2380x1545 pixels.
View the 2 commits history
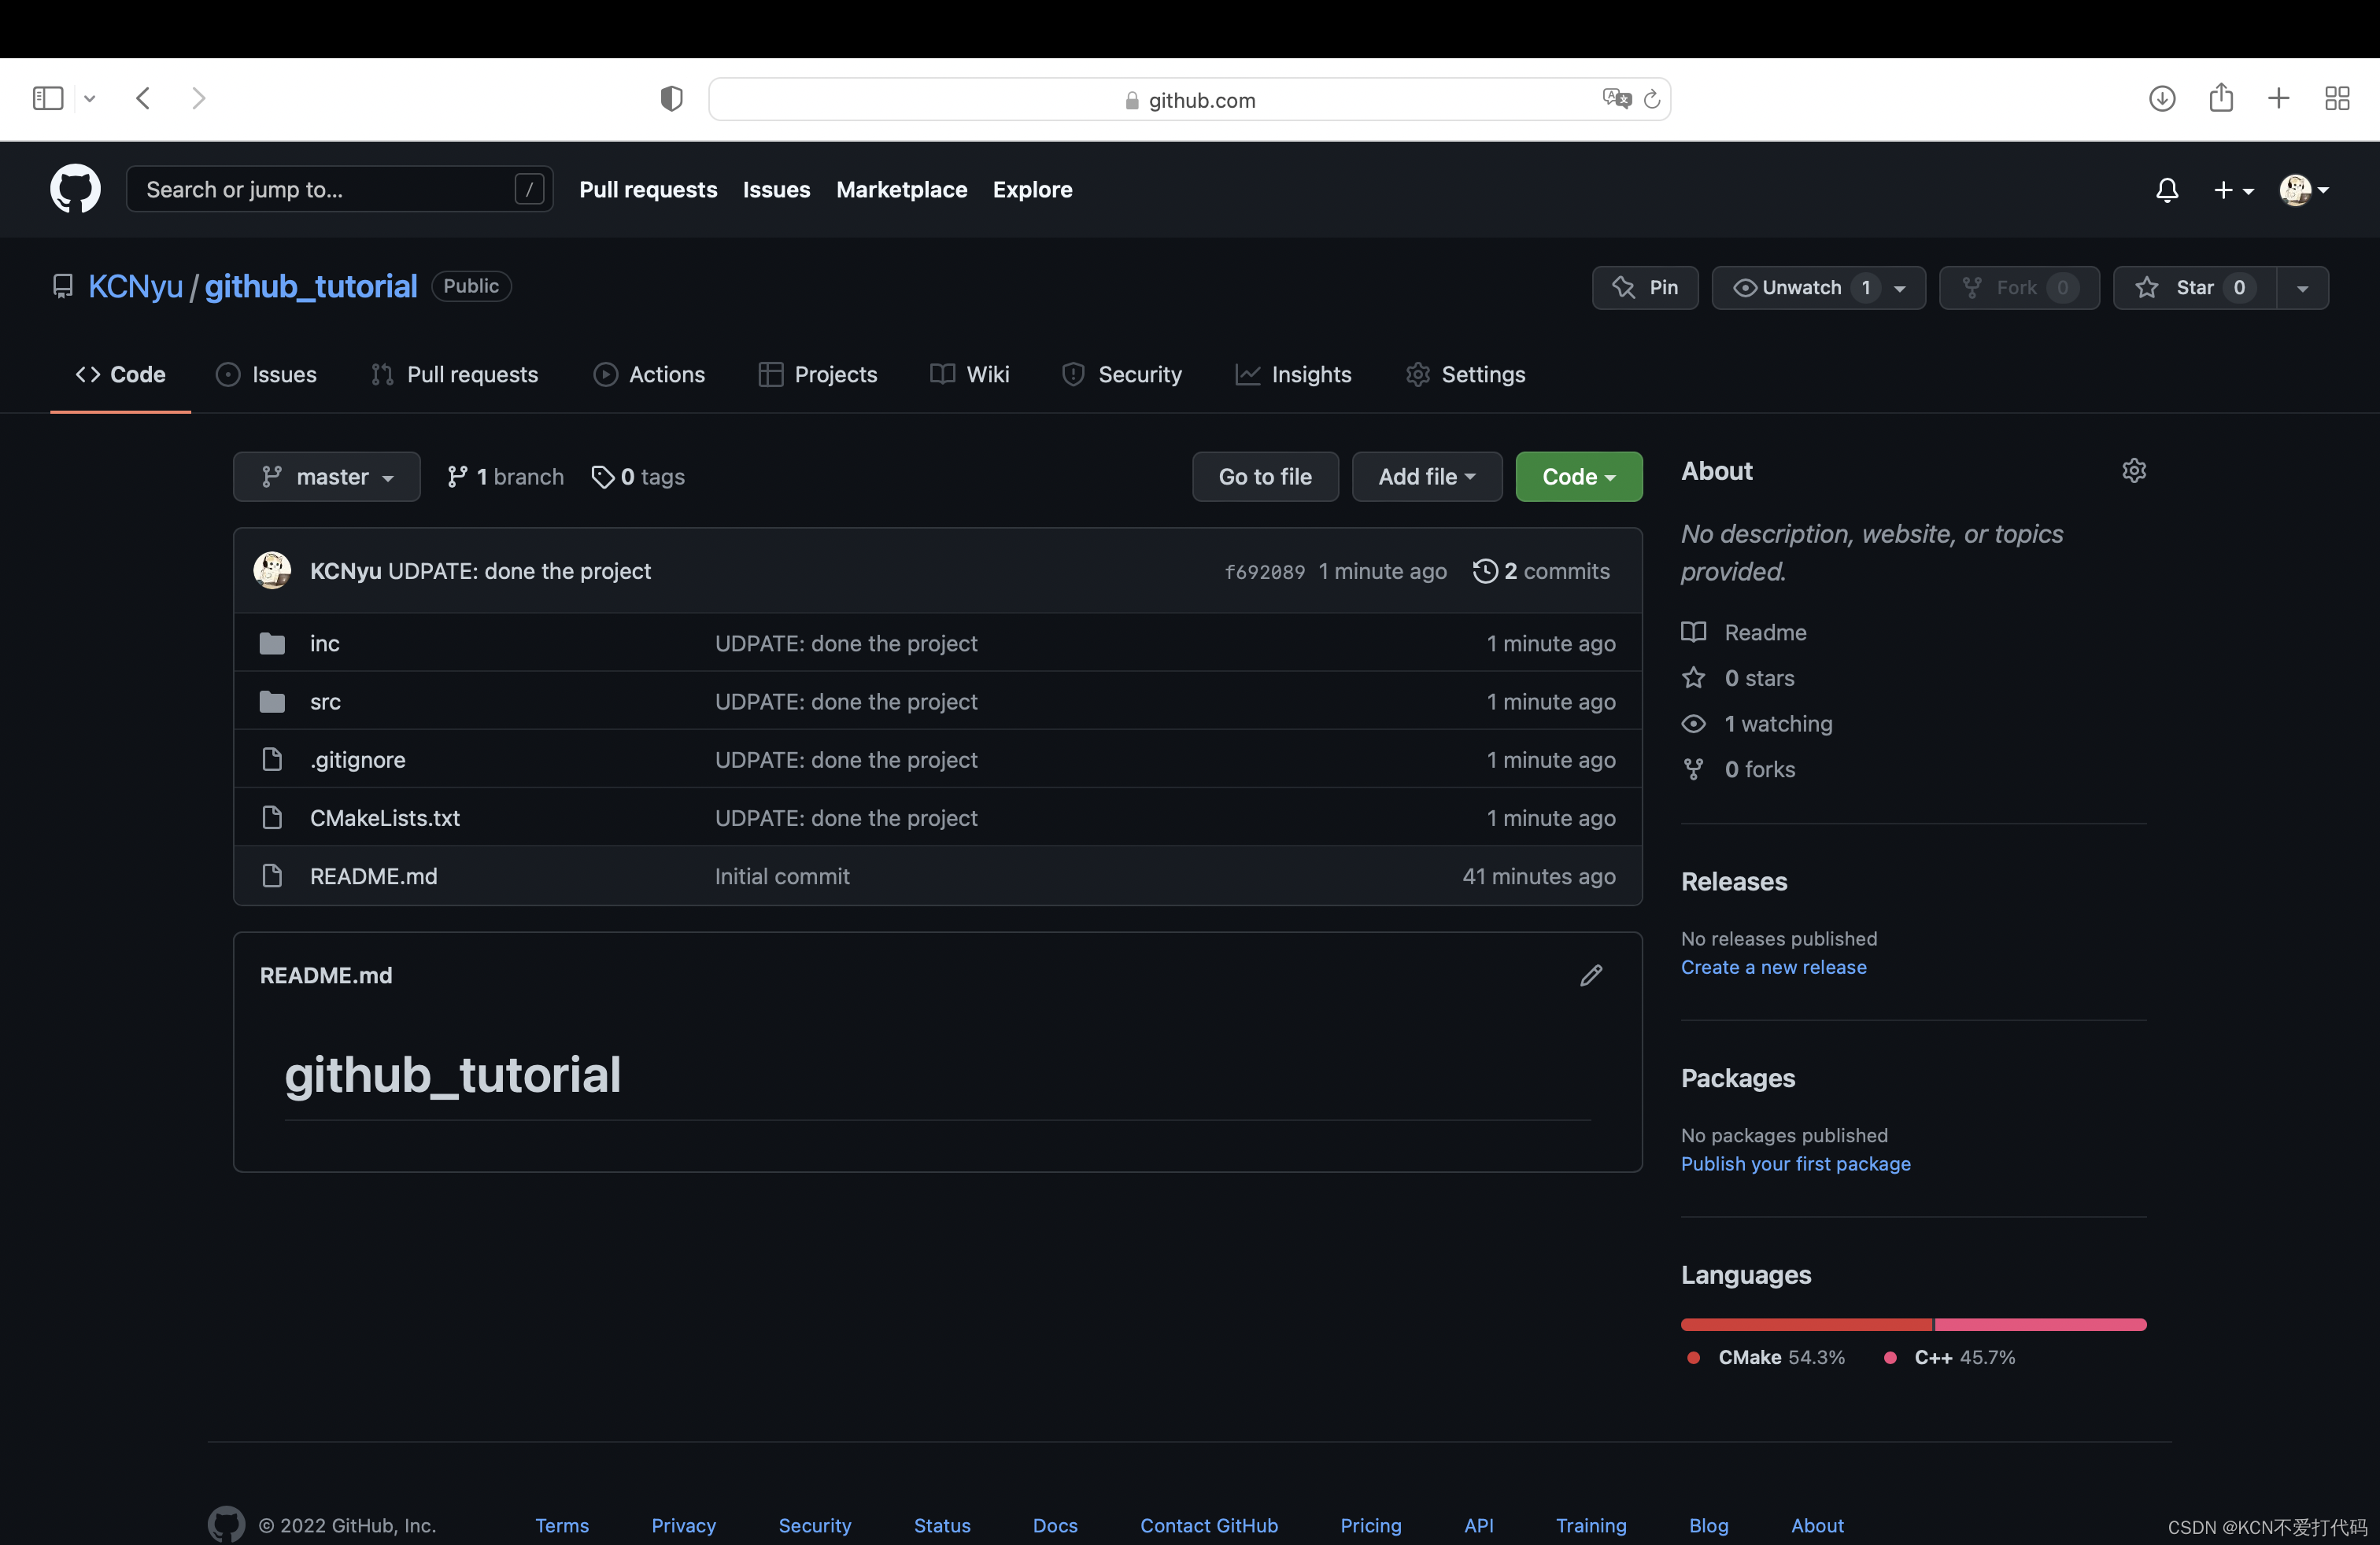point(1541,570)
